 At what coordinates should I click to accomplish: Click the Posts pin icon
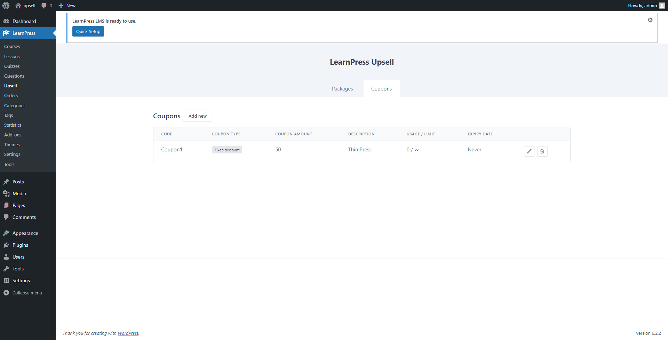pos(6,182)
